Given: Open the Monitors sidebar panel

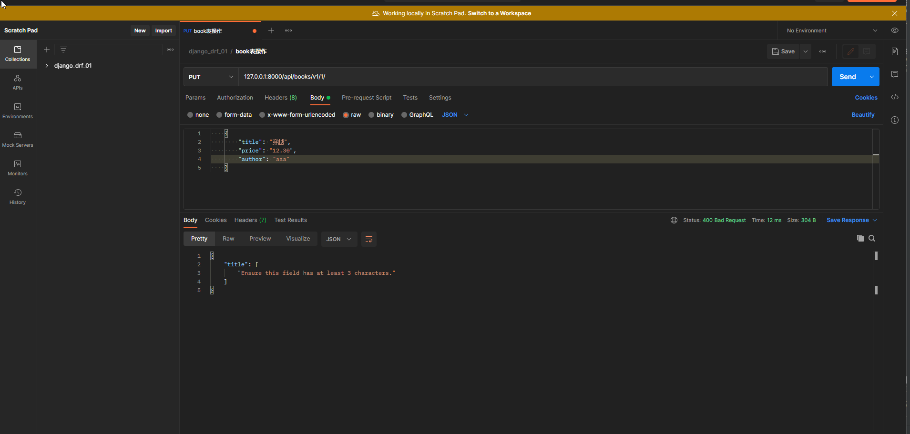Looking at the screenshot, I should tap(18, 168).
